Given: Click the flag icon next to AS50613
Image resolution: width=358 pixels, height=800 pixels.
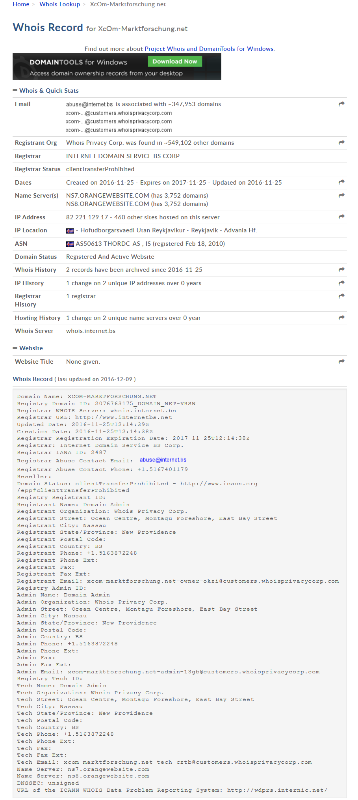Looking at the screenshot, I should [70, 244].
